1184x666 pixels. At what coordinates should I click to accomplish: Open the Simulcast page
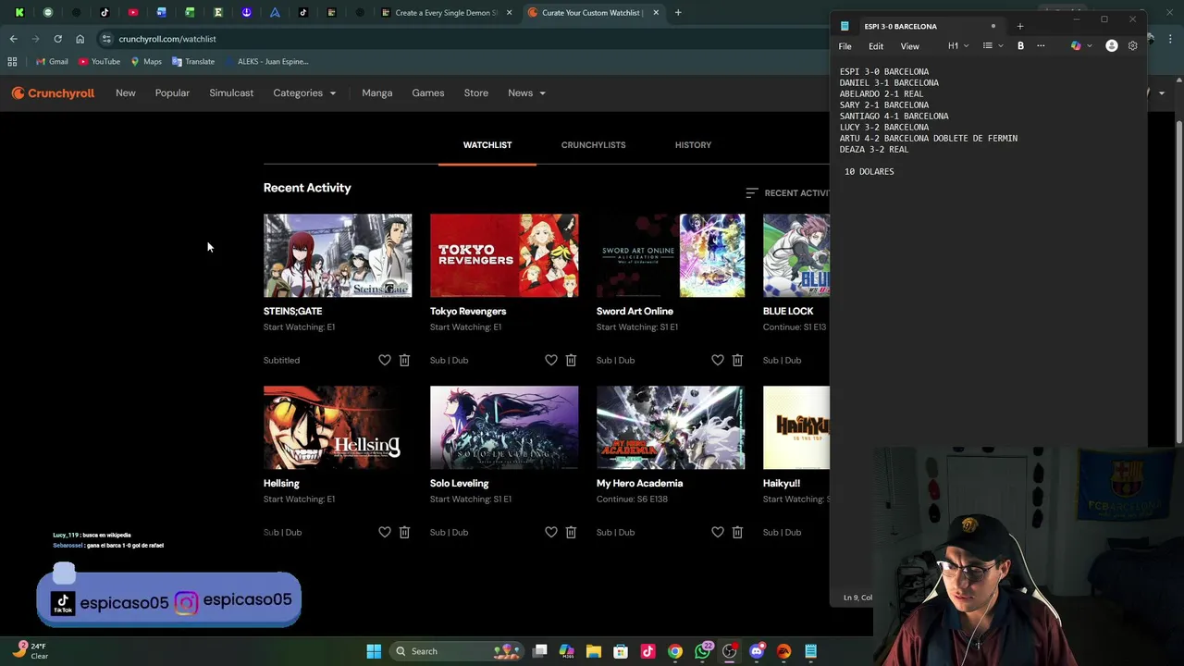[231, 92]
